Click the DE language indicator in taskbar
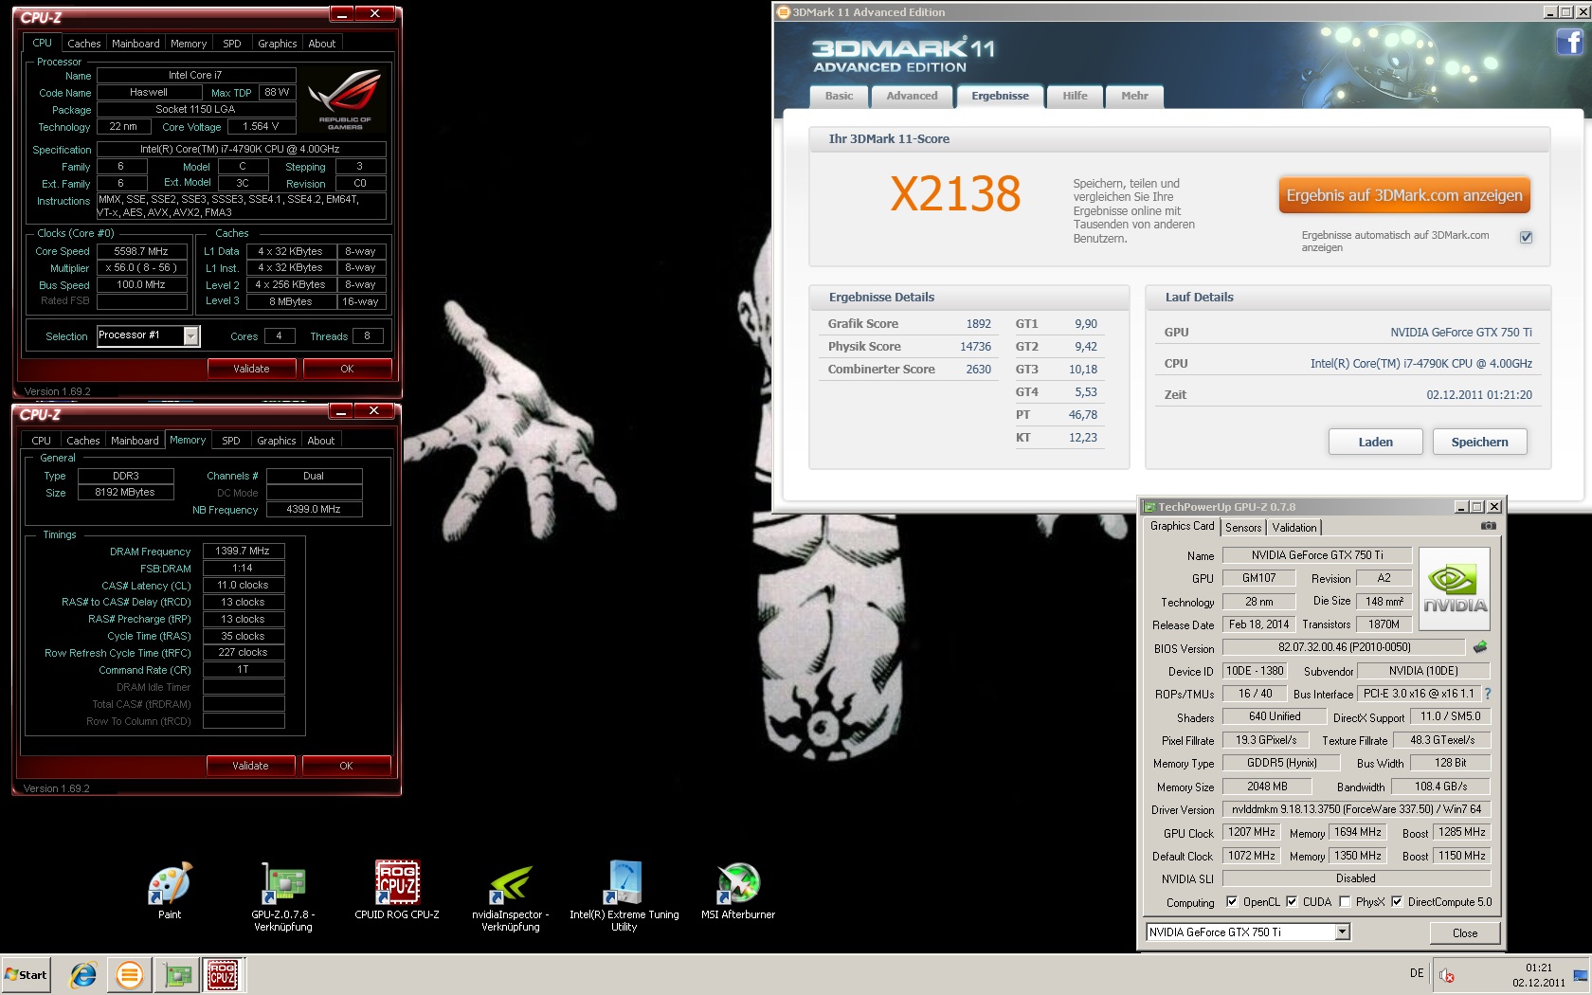 [x=1417, y=973]
